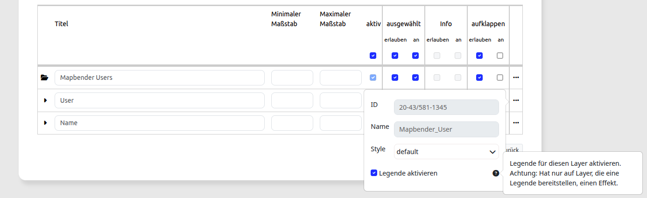Open the three-dots menu for Name row
The image size is (647, 198).
pyautogui.click(x=516, y=123)
